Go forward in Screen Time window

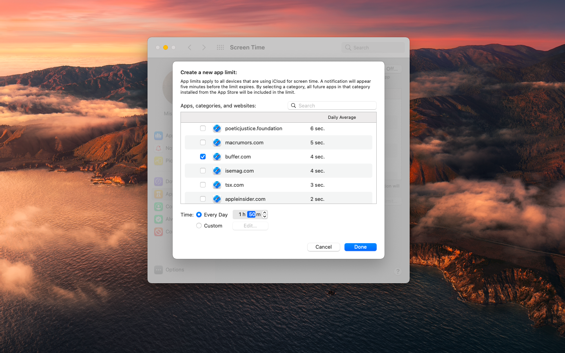204,47
